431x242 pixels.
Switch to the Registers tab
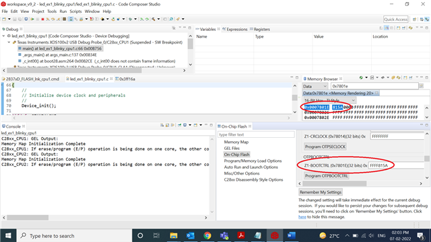pos(260,30)
